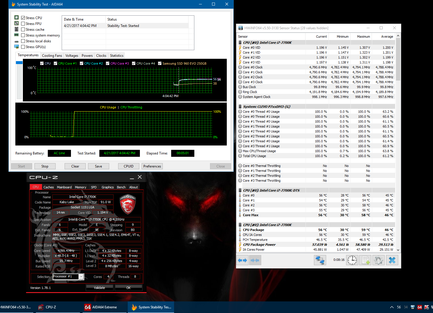433x313 pixels.
Task: Open the Mainboard tab in CPU-Z
Action: [64, 187]
